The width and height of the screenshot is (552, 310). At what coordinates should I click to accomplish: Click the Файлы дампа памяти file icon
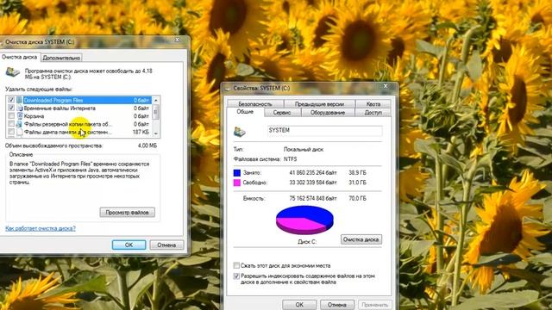[19, 132]
